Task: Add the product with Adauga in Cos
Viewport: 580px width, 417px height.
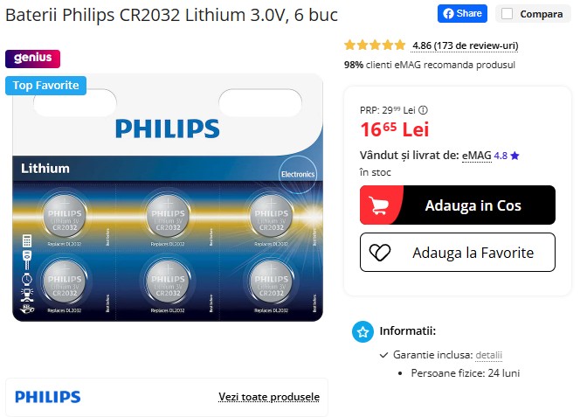Action: tap(458, 205)
